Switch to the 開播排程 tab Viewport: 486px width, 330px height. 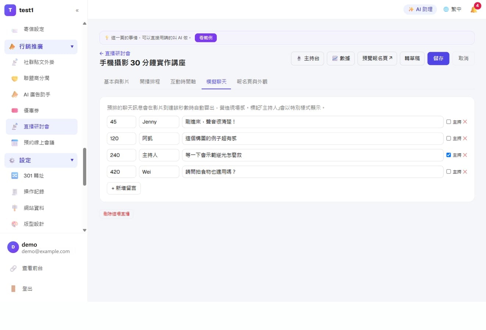click(x=150, y=82)
